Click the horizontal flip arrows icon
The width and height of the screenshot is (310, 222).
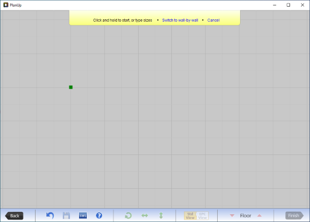click(x=145, y=215)
